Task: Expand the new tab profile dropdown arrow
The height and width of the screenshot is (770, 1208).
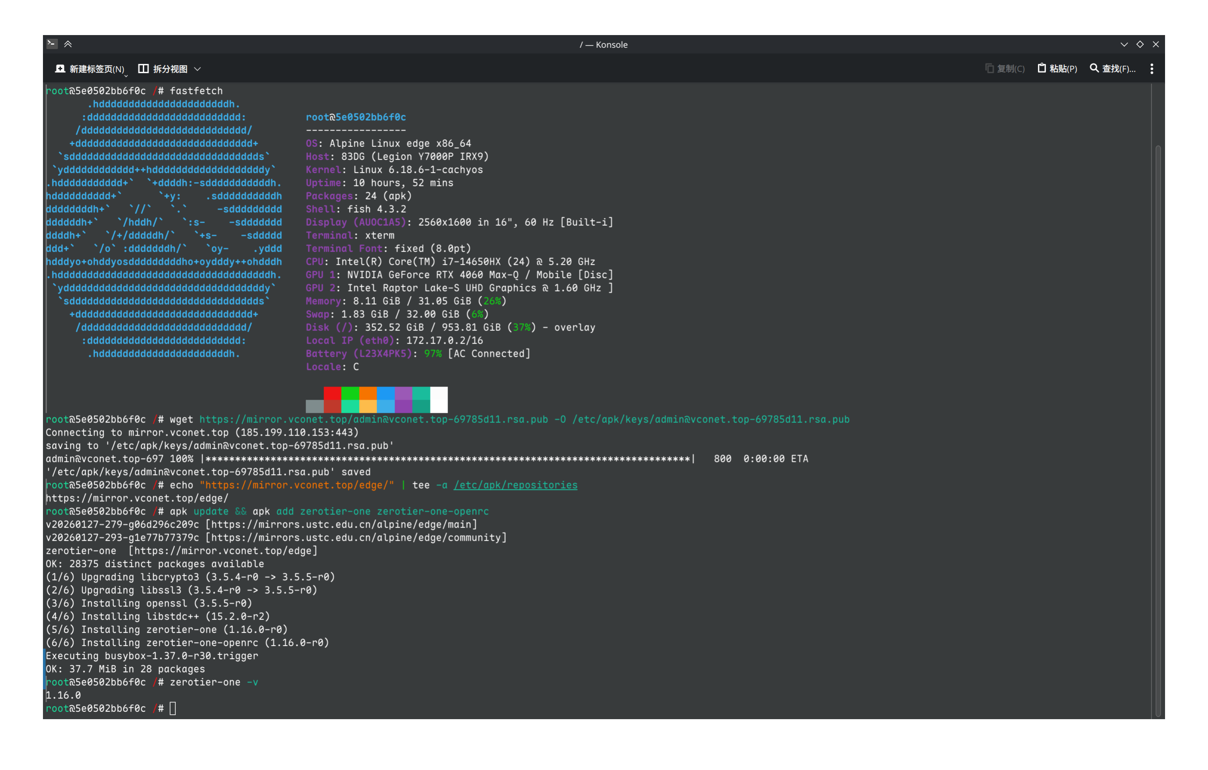Action: 126,75
